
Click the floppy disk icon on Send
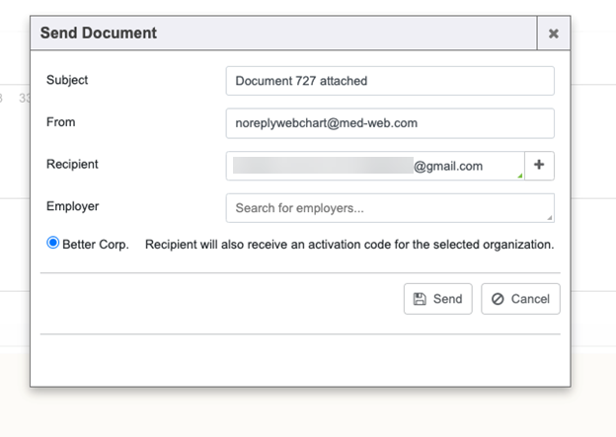point(420,299)
